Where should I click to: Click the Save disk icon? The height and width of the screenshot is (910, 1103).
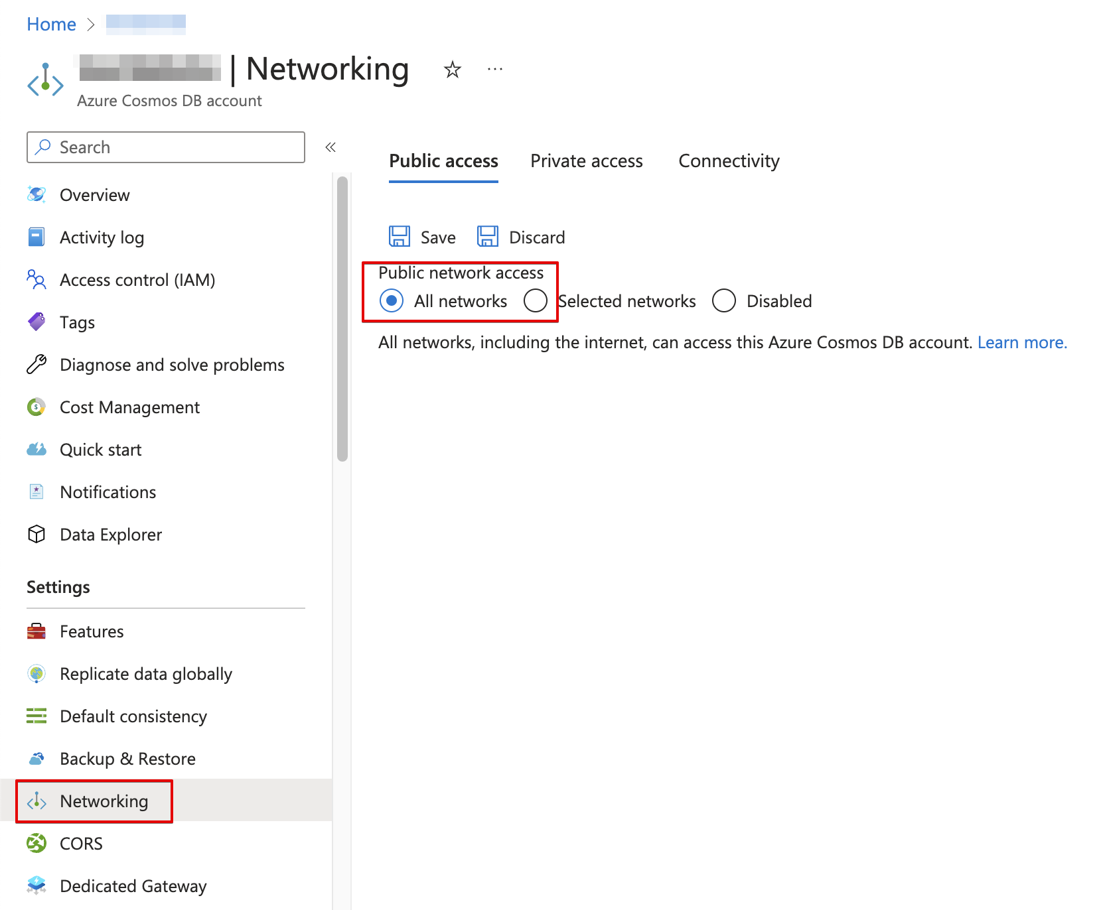400,237
